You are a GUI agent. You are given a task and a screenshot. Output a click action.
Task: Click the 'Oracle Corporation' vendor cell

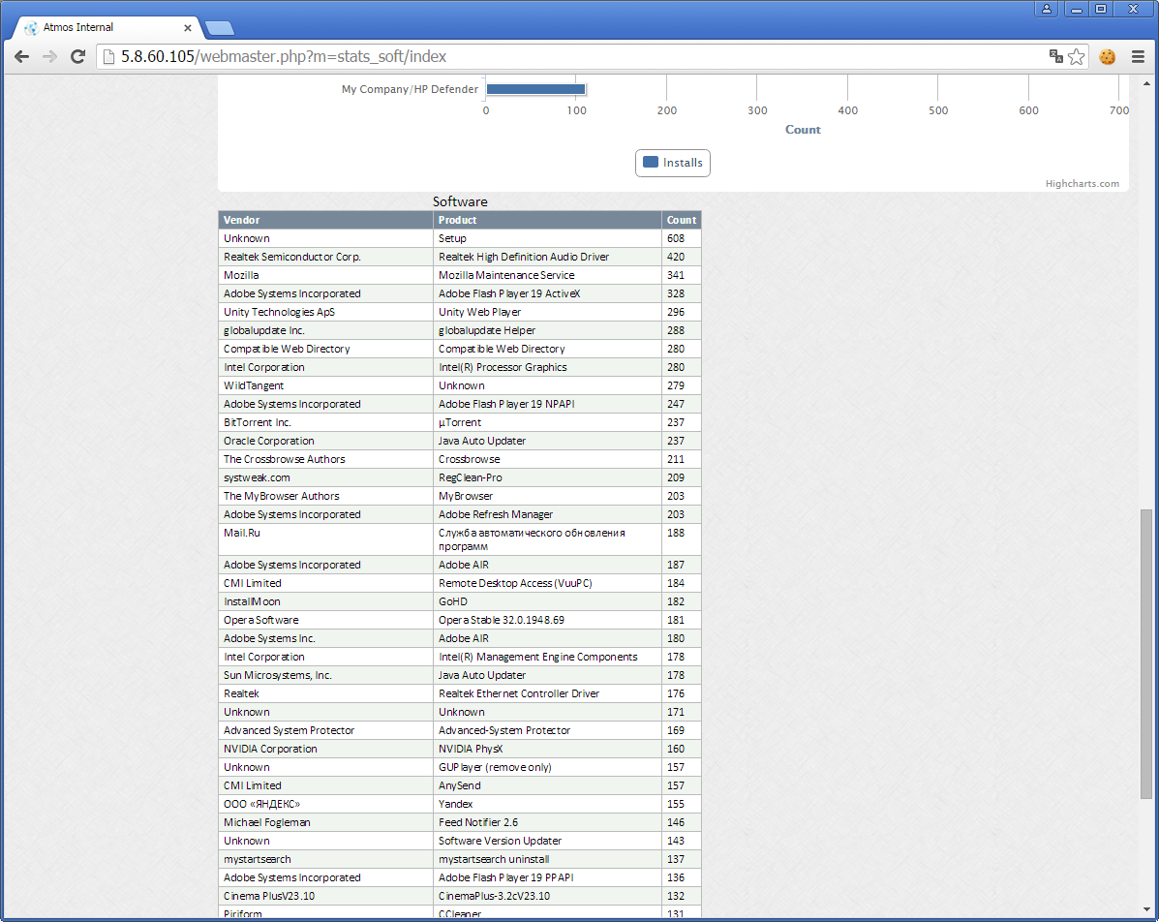pyautogui.click(x=326, y=441)
